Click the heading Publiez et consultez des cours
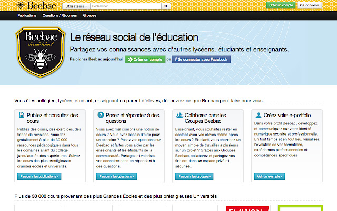Viewport: 337px width, 211px height. click(53, 118)
